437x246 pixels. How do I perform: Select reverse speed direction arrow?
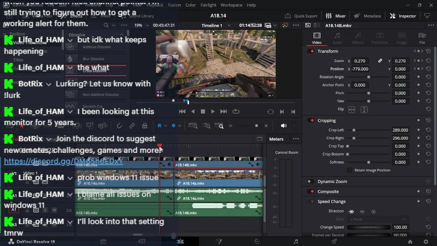tap(363, 211)
